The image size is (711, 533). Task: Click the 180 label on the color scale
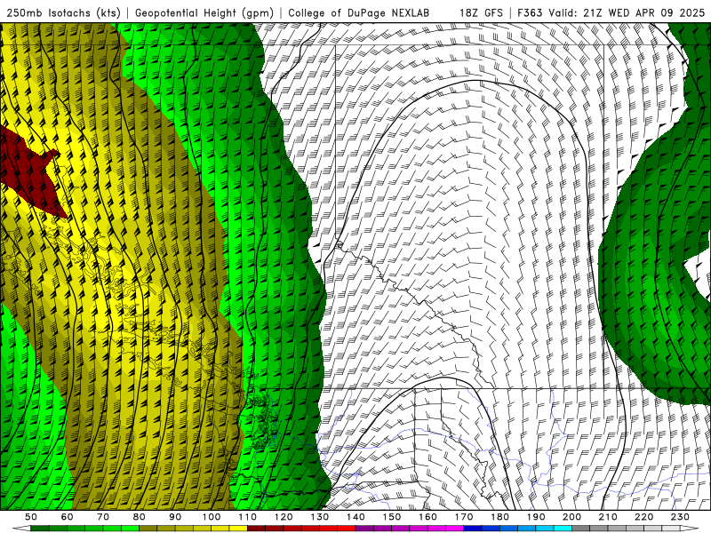pos(499,517)
